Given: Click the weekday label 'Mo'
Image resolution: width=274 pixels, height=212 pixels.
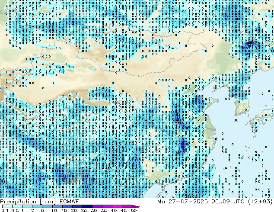Looking at the screenshot, I should coord(161,202).
